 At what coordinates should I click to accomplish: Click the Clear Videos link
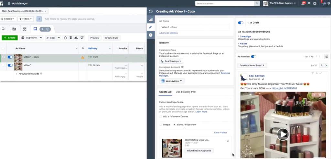tap(220, 133)
